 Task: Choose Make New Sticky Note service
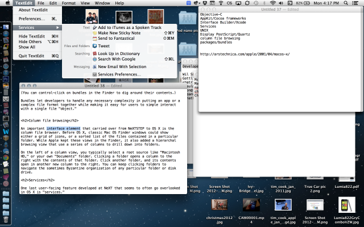click(134, 33)
